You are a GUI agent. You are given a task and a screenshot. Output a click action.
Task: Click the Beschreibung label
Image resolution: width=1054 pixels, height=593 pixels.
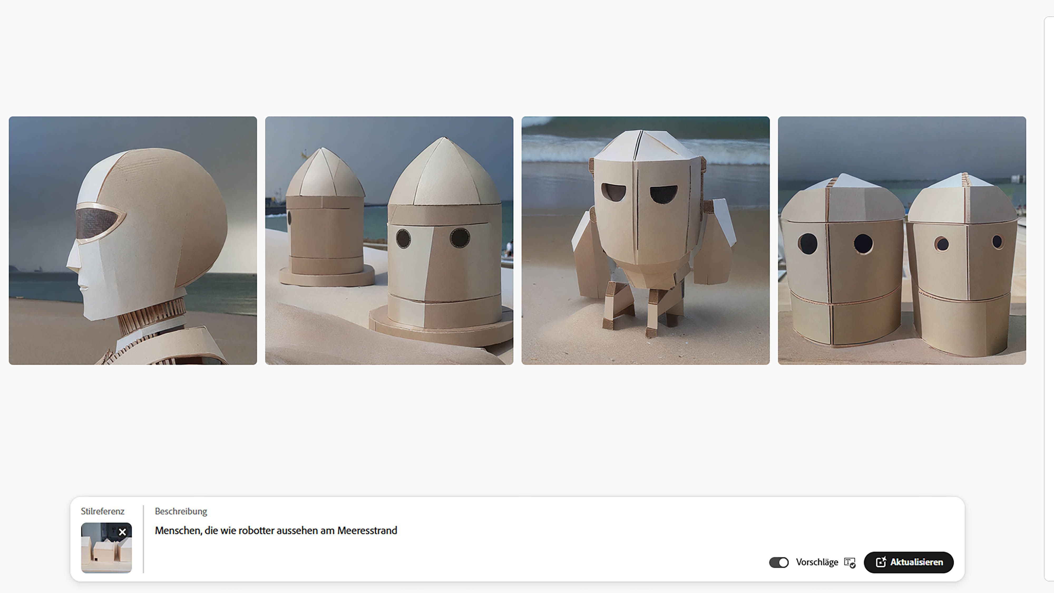click(181, 511)
